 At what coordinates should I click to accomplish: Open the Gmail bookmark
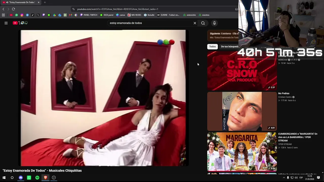(x=70, y=15)
